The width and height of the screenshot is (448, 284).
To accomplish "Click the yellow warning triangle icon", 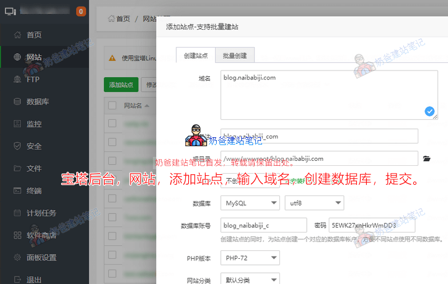I will [x=113, y=58].
